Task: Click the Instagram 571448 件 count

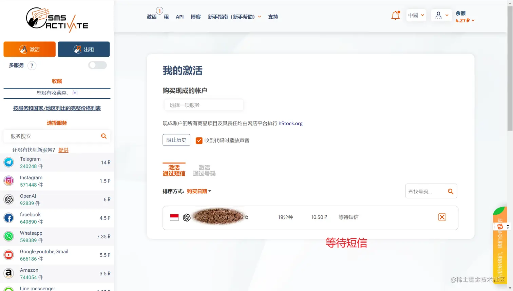Action: click(32, 185)
